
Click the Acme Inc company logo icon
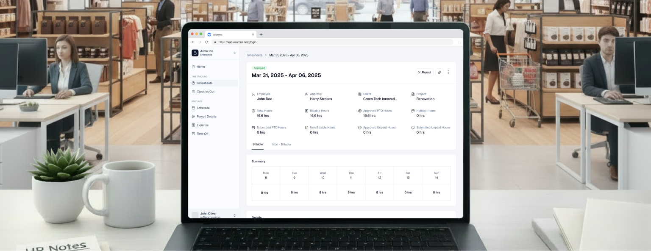195,53
